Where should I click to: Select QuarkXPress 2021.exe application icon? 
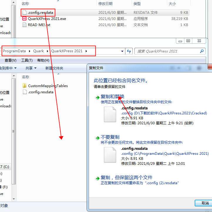click(24, 18)
